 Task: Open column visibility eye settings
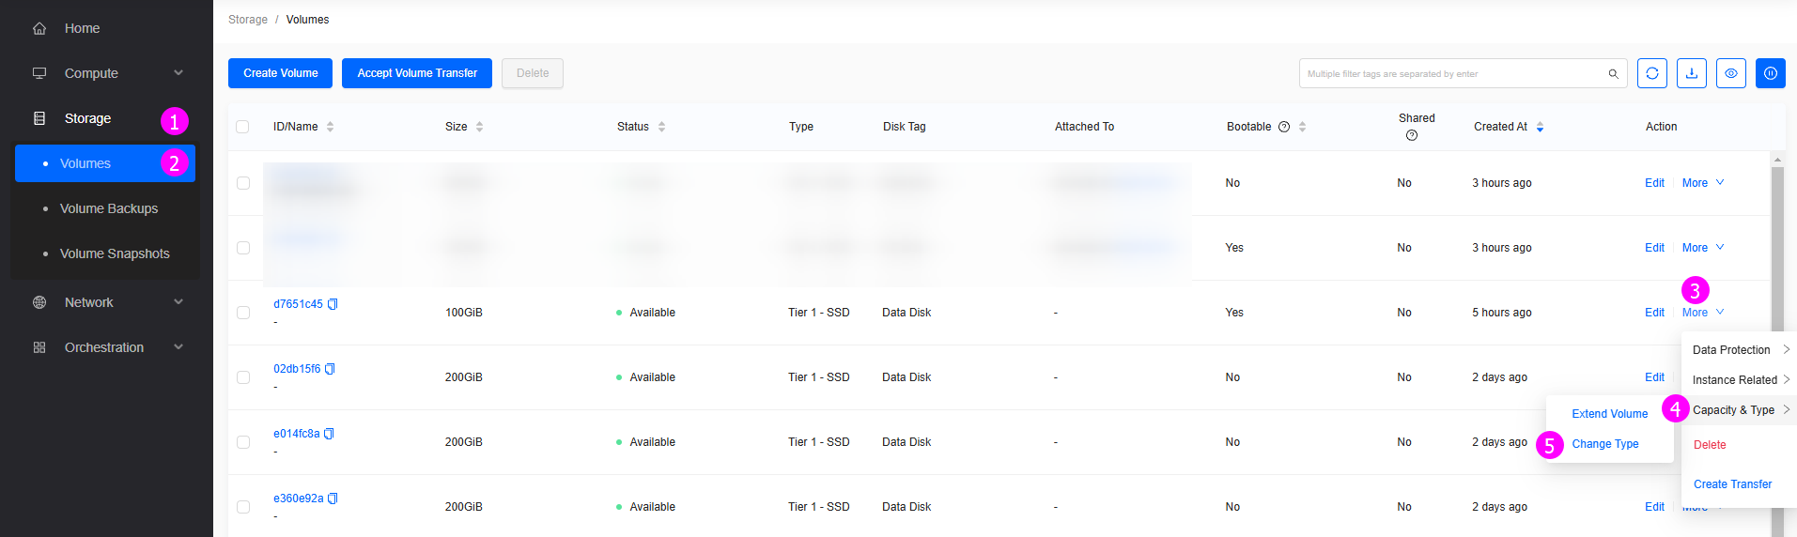point(1731,73)
